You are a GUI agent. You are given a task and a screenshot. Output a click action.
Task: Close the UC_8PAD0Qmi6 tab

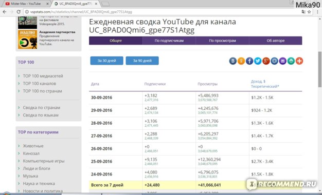click(96, 4)
